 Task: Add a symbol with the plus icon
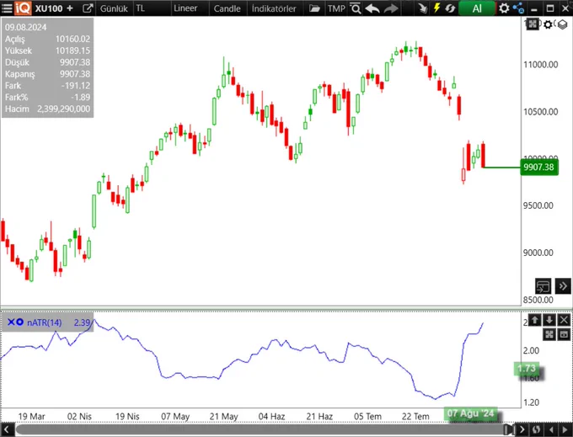(x=70, y=8)
